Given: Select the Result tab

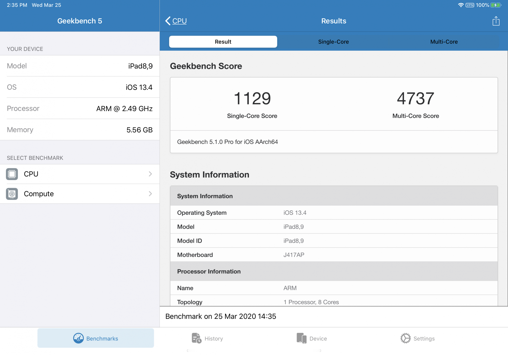Looking at the screenshot, I should 223,42.
